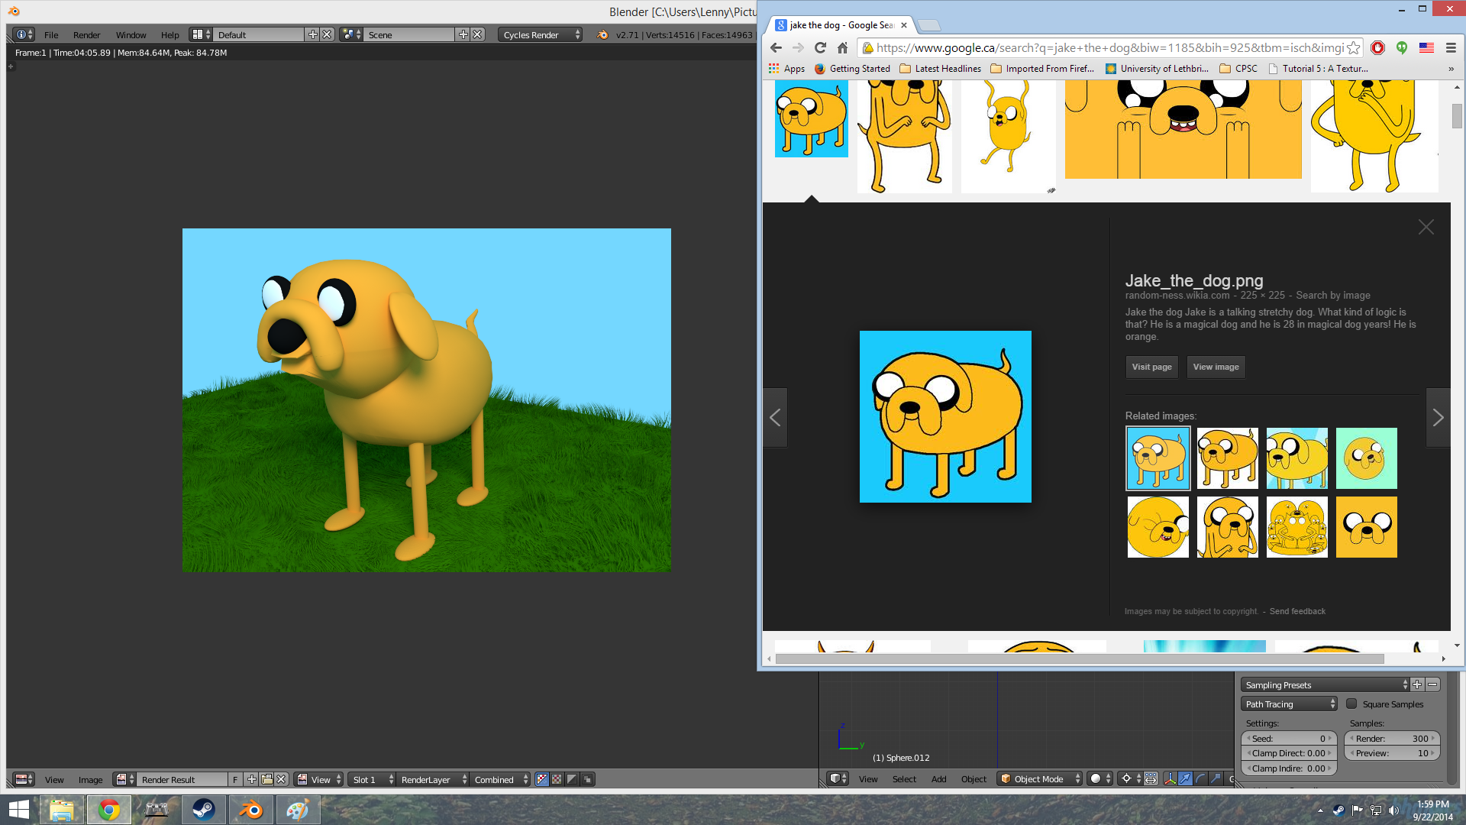1466x825 pixels.
Task: Click View image button
Action: click(1216, 367)
